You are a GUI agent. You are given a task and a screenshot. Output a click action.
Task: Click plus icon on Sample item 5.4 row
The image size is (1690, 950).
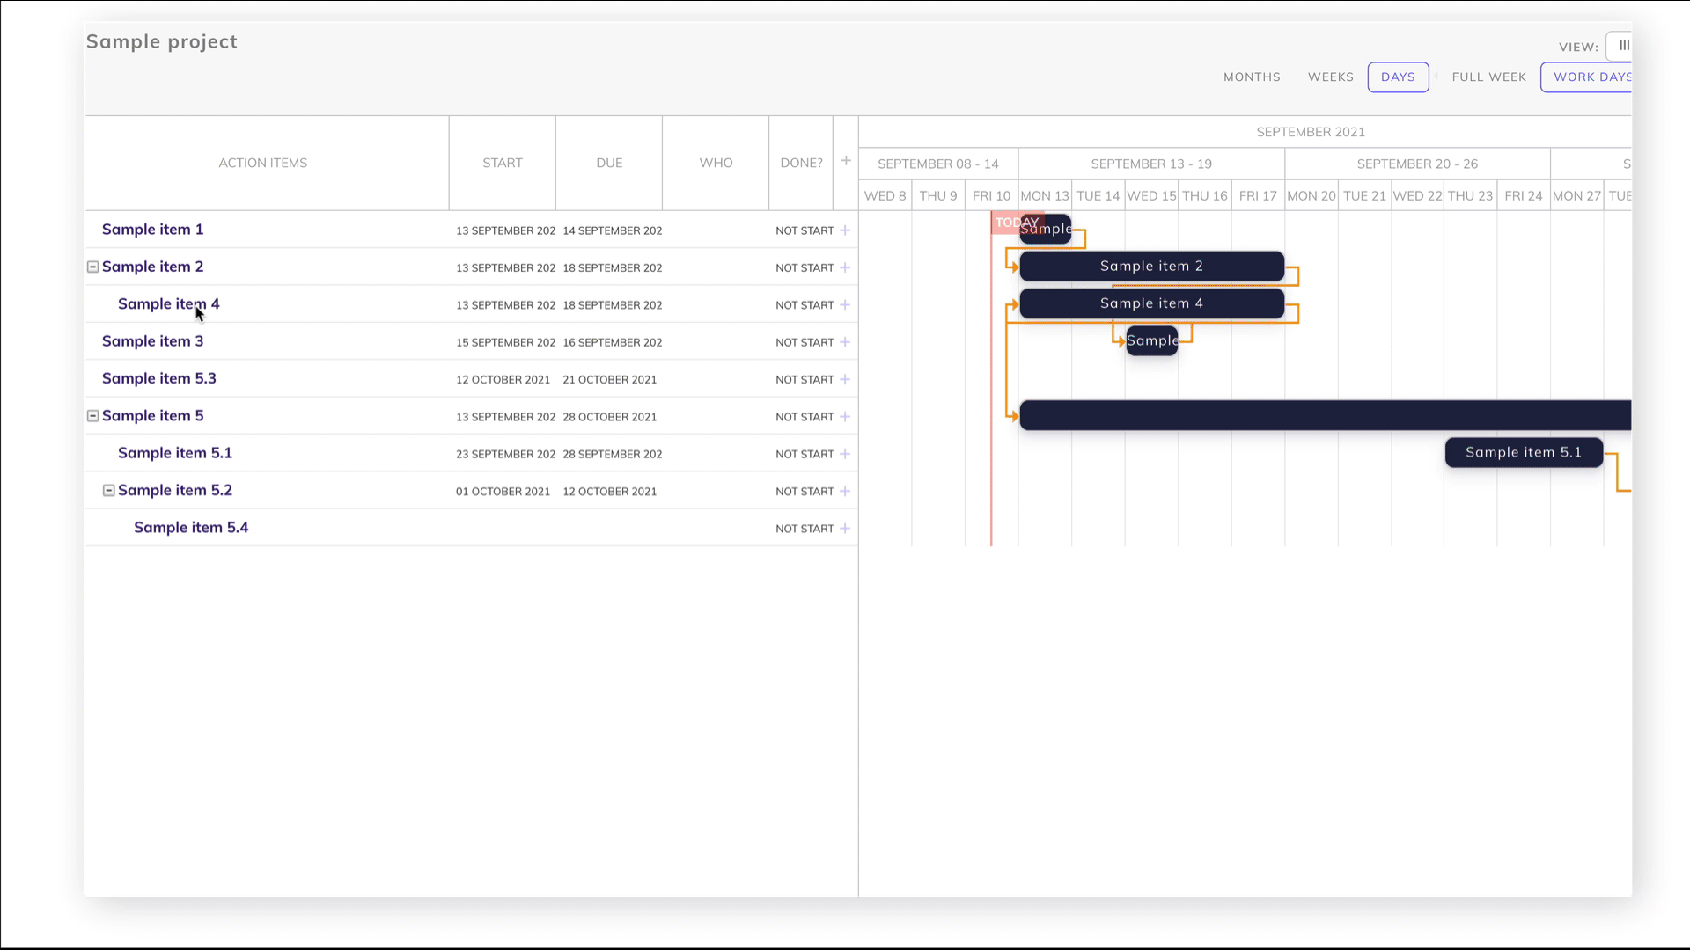(845, 529)
